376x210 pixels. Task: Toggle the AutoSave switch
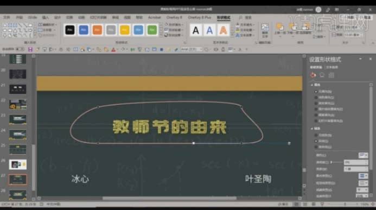point(20,49)
